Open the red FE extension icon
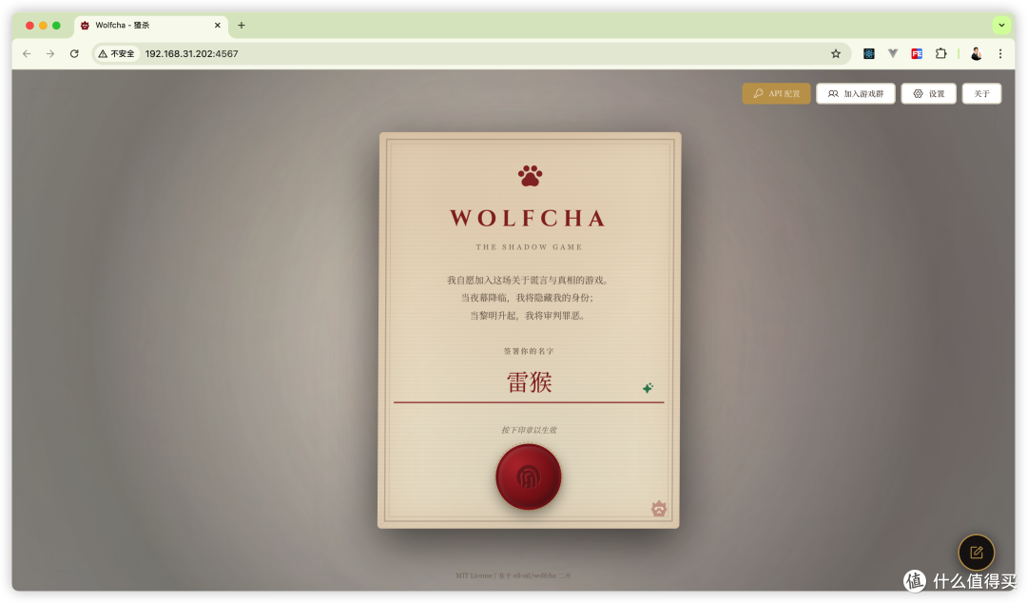 click(917, 54)
